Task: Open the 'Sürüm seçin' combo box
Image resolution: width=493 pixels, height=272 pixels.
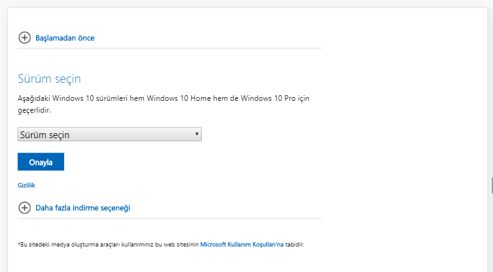Action: coord(109,134)
